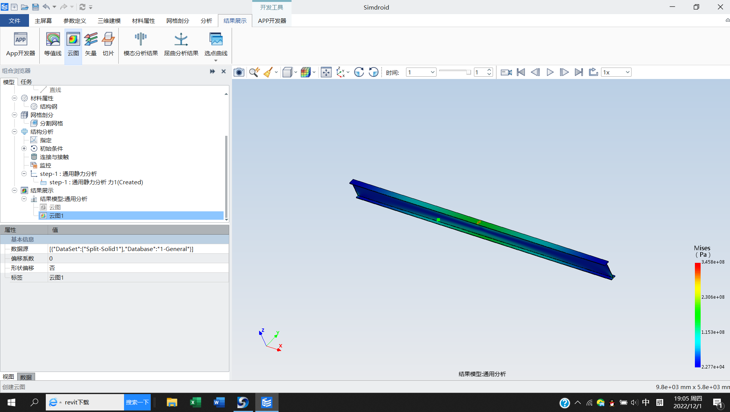Open 屈曲分析结果 buckling analysis results

(181, 45)
